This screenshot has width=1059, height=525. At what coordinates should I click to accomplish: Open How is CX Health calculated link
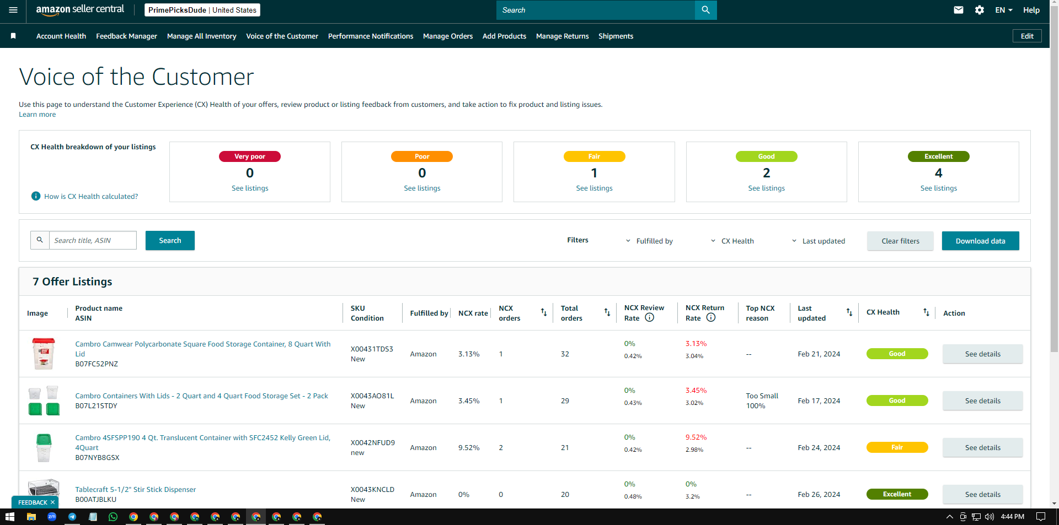91,197
